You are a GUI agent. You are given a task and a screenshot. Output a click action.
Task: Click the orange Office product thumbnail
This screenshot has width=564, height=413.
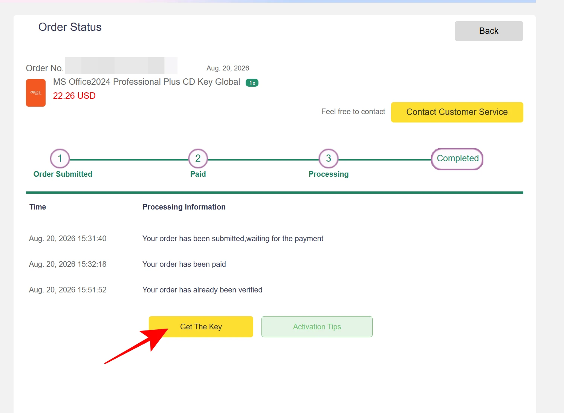tap(36, 93)
